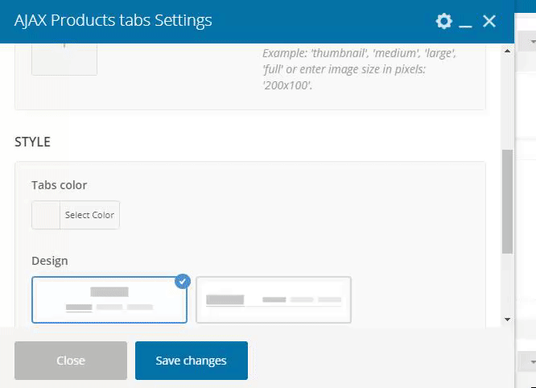Click the Tabs color swatch preview
536x388 pixels.
[46, 215]
